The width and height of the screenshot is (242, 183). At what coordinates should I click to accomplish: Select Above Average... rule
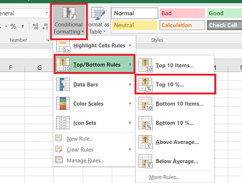point(175,142)
